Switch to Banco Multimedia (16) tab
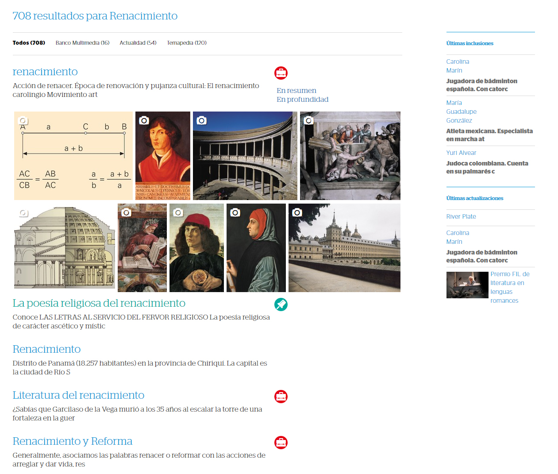The width and height of the screenshot is (558, 474). (x=82, y=43)
